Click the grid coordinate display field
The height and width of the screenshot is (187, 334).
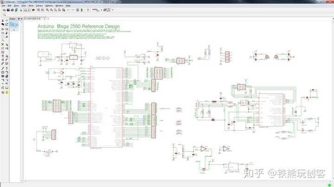(34, 19)
